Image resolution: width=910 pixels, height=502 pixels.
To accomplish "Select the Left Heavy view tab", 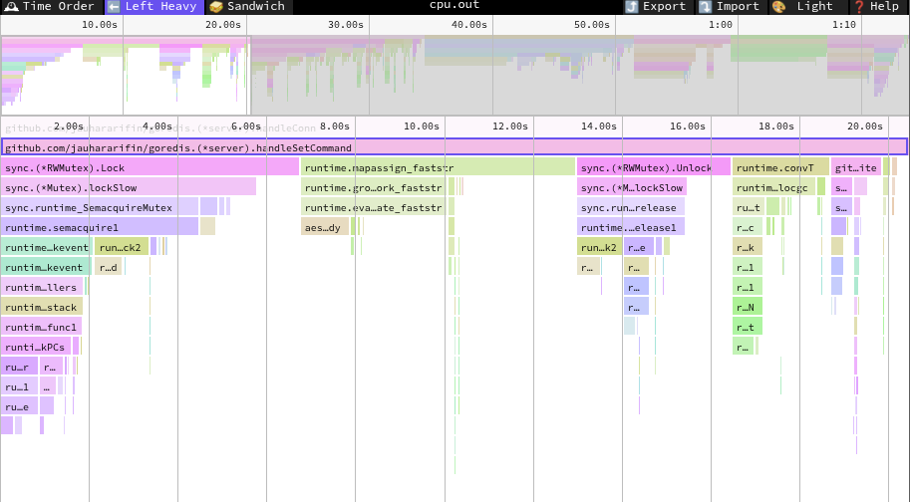I will (x=152, y=7).
